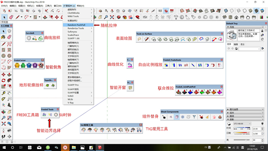Click the snowflake Ghost Components icon
The image size is (268, 151).
click(x=182, y=117)
